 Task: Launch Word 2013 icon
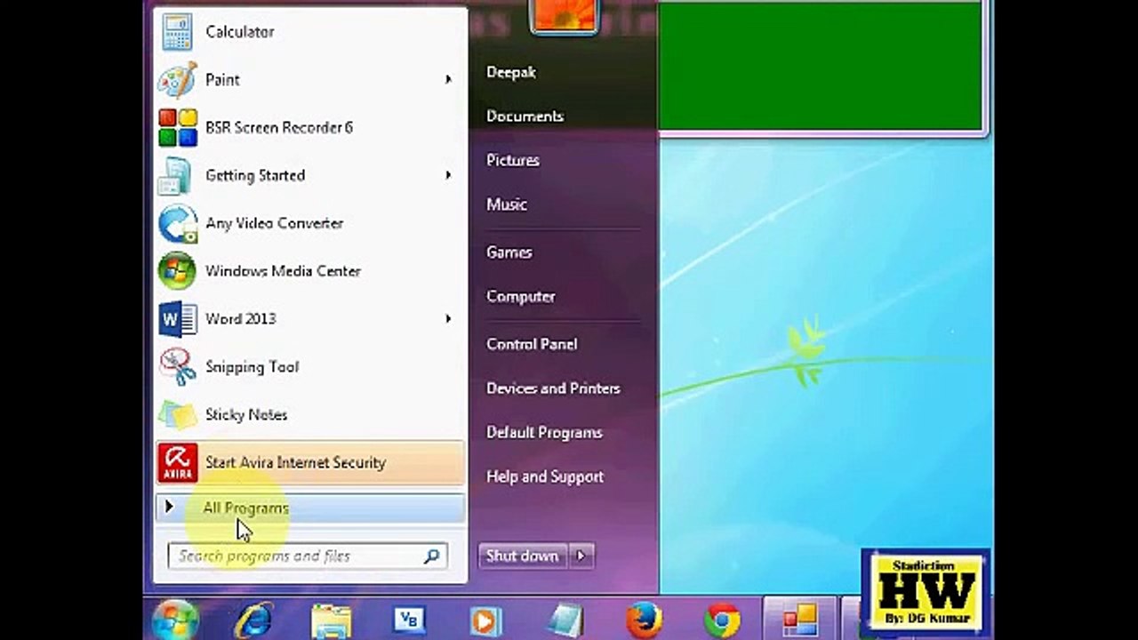178,319
